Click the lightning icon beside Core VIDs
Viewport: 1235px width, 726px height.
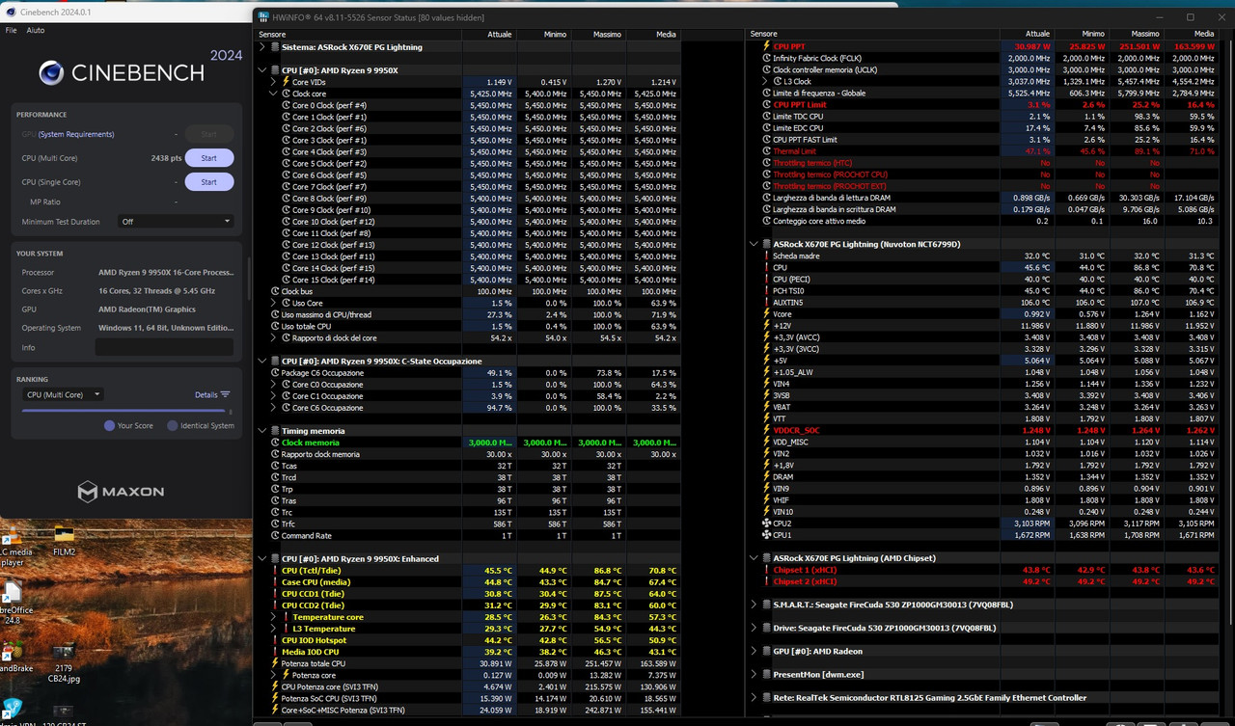tap(286, 82)
